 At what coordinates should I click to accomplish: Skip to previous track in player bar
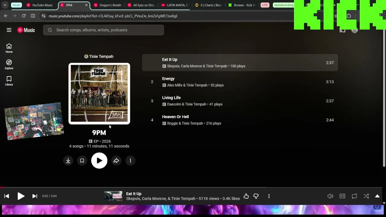[x=7, y=196]
